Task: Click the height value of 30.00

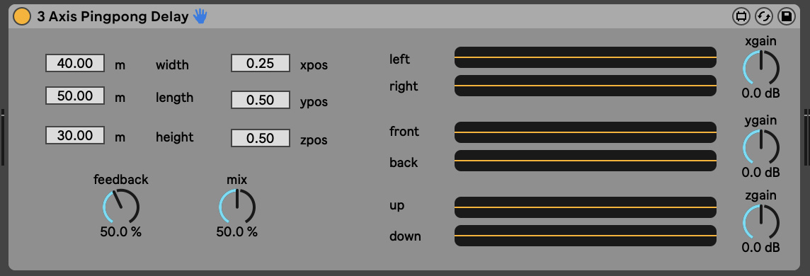Action: pyautogui.click(x=75, y=135)
